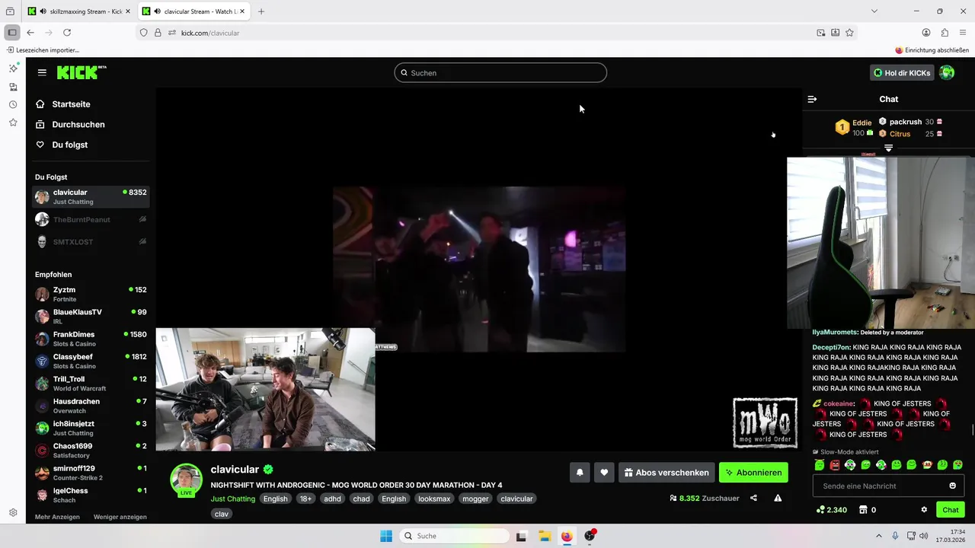Go back in browser history
The image size is (975, 548).
[30, 33]
